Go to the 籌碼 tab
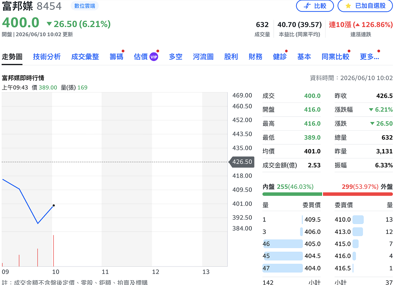Viewport: 396px width, 285px height. pos(116,57)
